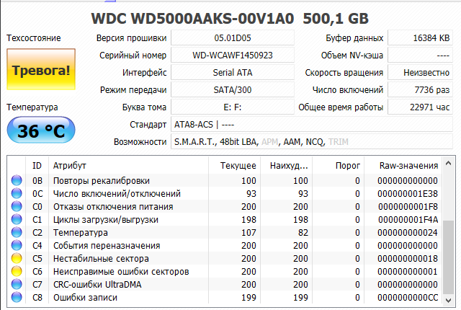Click the 36 °C temperature indicator
The height and width of the screenshot is (310, 461).
(40, 131)
